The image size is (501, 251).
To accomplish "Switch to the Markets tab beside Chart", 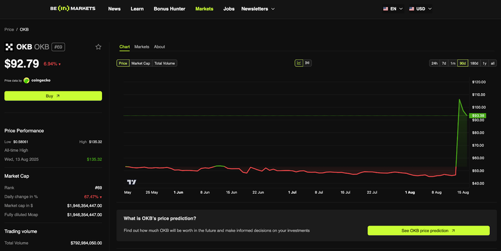I will point(141,47).
